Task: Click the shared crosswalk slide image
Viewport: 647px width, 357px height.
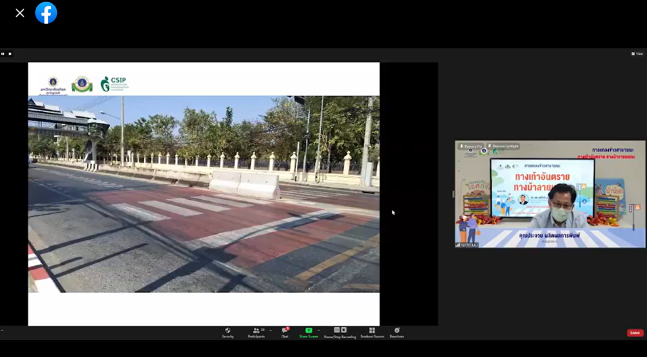Action: [203, 194]
